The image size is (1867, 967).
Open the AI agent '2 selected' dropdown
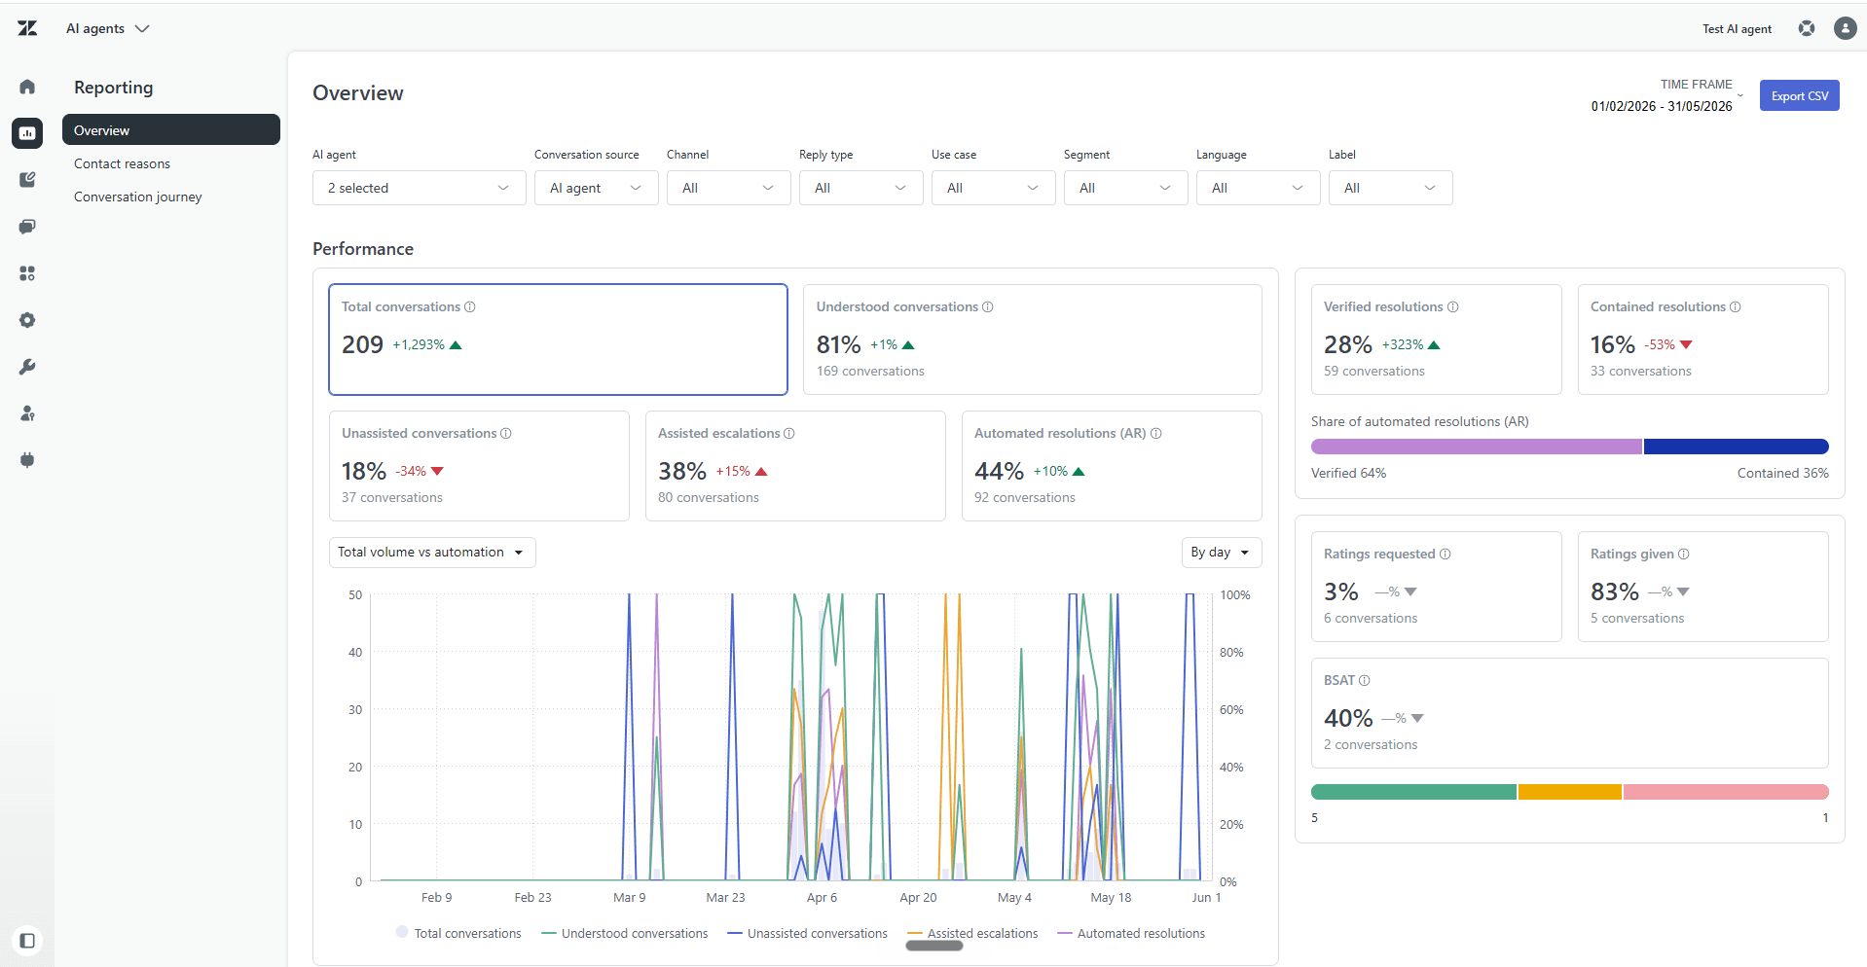click(419, 188)
